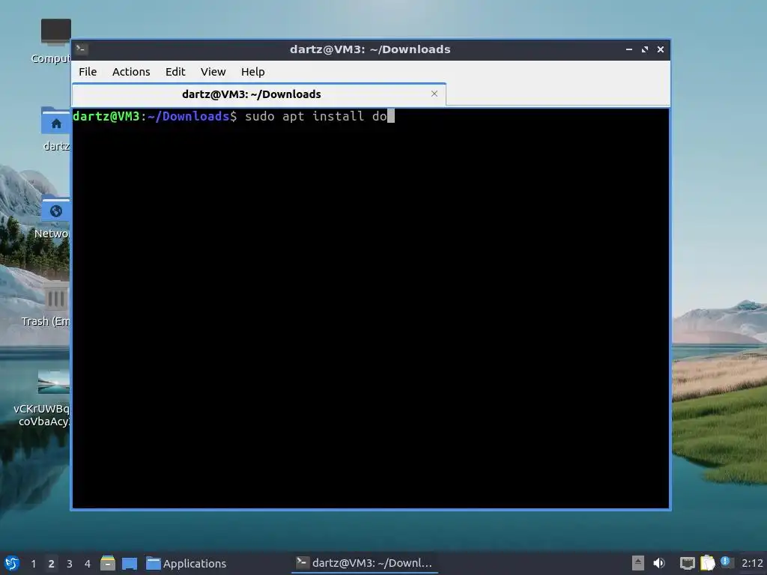The width and height of the screenshot is (767, 575).
Task: Select the dartz@VM3: ~/Downloads terminal tab
Action: click(x=258, y=94)
